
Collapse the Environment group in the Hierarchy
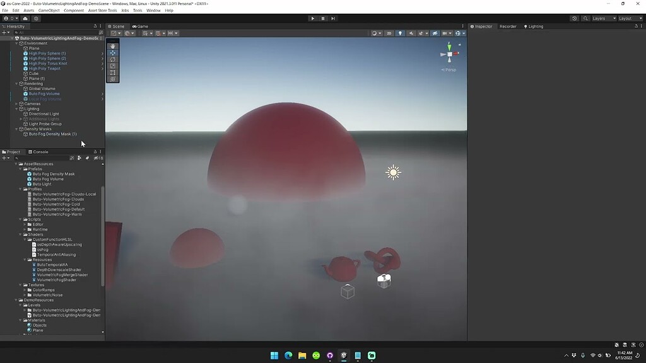click(x=16, y=43)
